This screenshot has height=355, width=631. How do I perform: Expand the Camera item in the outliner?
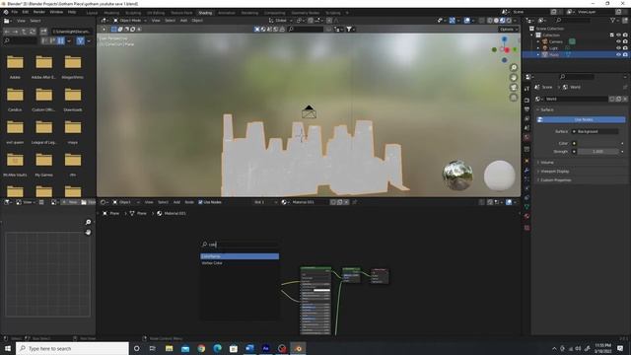coord(538,41)
